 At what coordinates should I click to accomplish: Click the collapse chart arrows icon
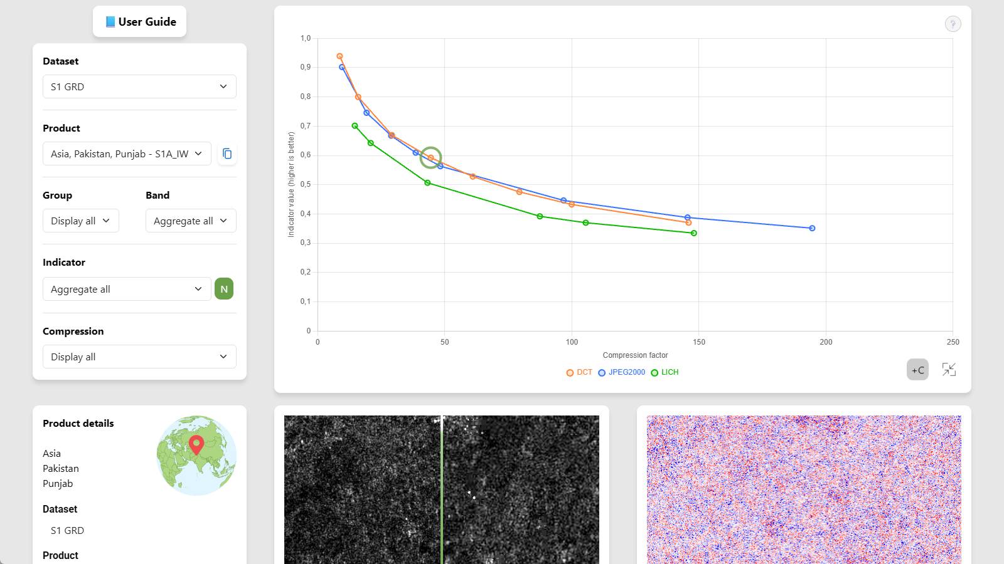coord(949,370)
